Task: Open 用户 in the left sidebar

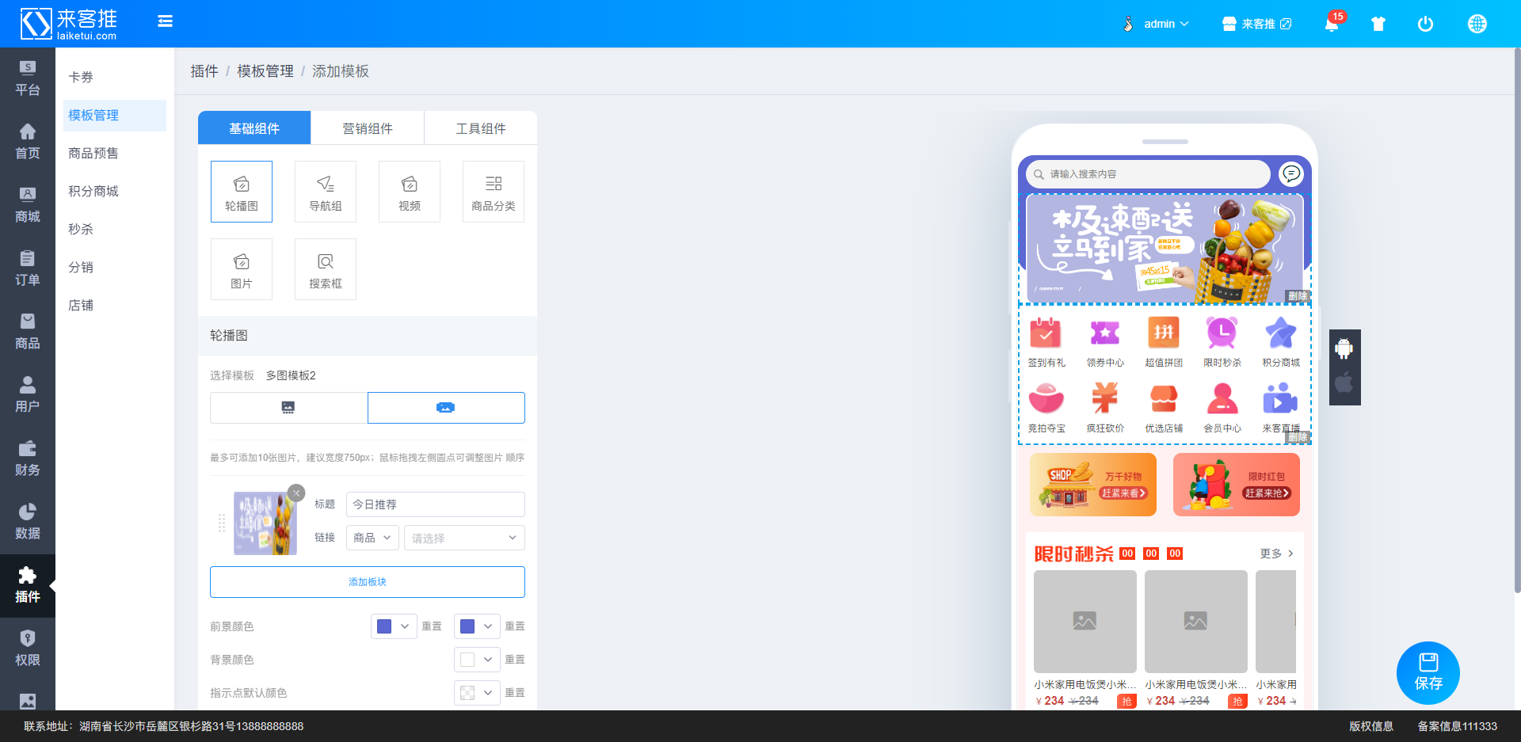Action: 28,396
